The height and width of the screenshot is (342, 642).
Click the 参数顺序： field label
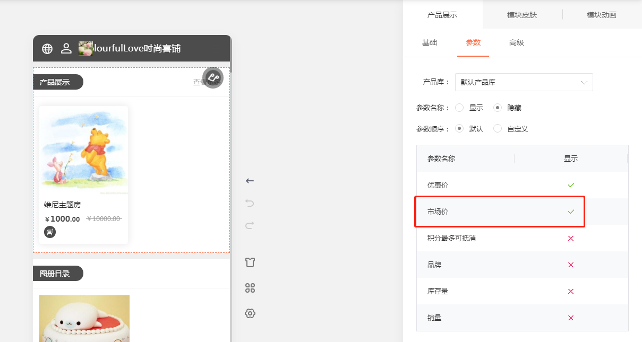(433, 129)
